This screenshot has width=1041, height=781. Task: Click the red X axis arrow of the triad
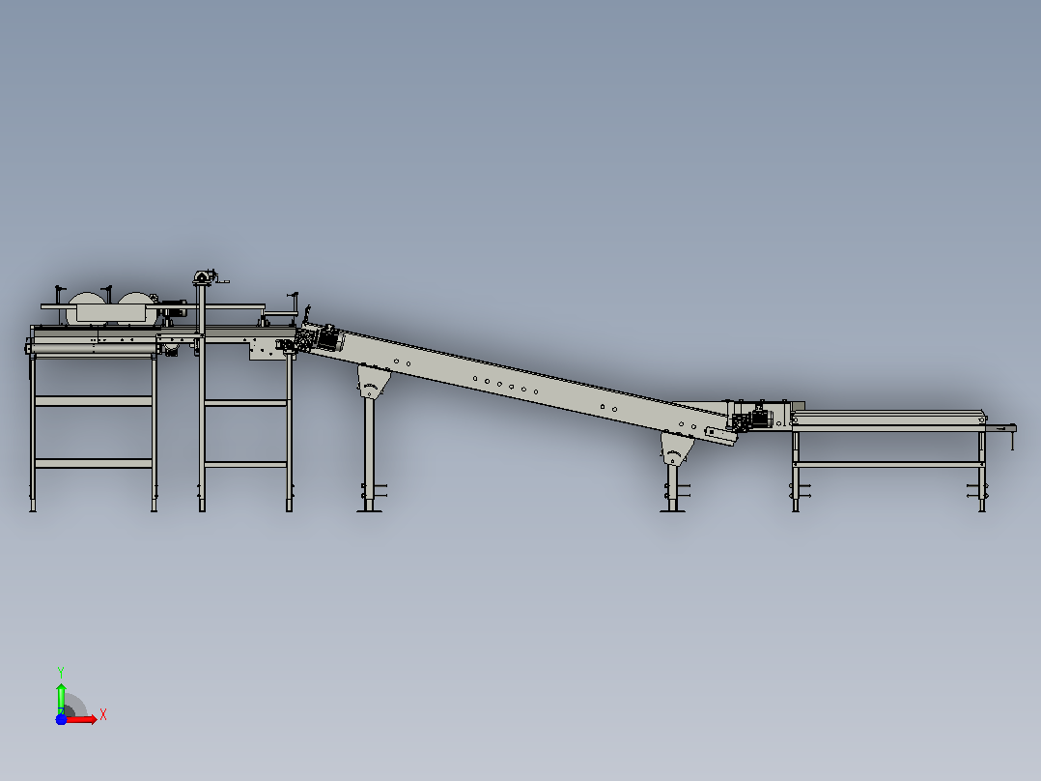[x=81, y=719]
